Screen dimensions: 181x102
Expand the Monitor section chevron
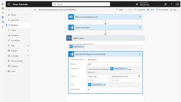[x=28, y=51]
